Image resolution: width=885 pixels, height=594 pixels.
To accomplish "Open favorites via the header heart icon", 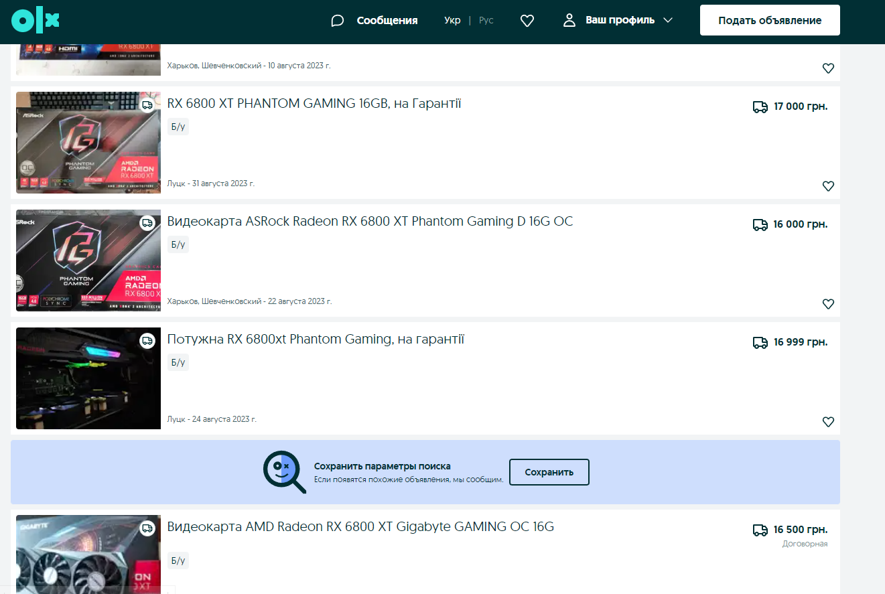I will point(527,21).
